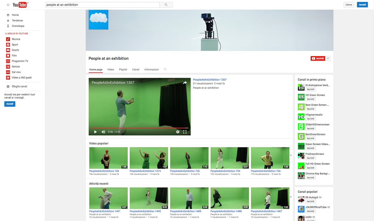Open Sfoglia canali in sidebar
The height and width of the screenshot is (221, 374).
click(x=19, y=86)
